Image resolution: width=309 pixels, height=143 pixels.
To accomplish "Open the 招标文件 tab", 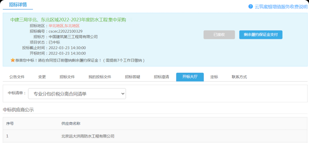I will (x=67, y=77).
